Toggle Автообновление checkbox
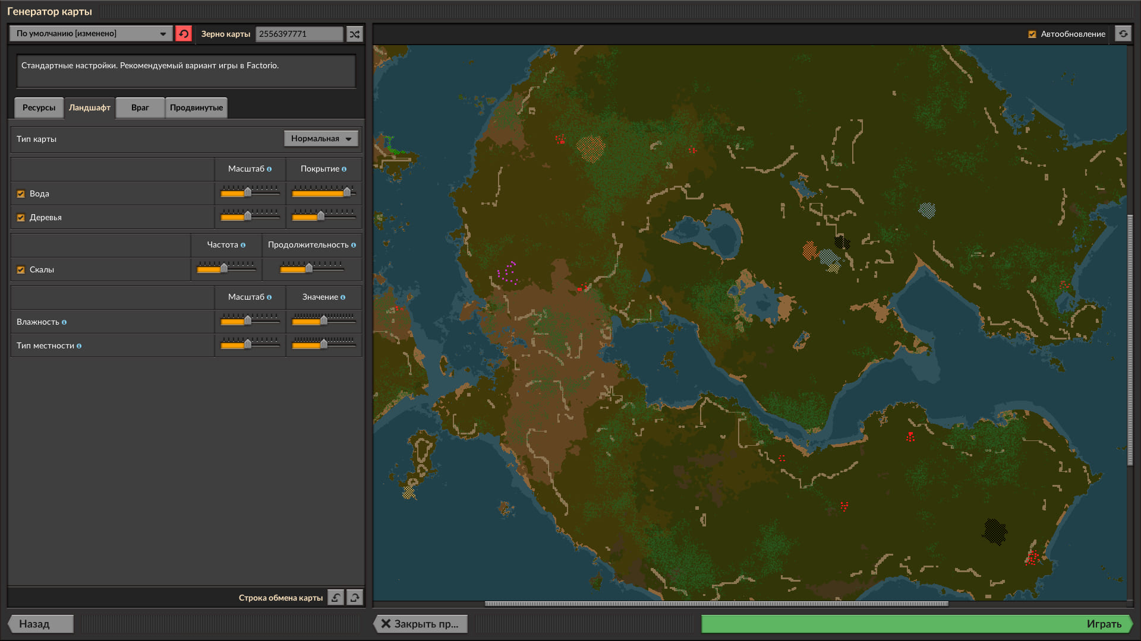The height and width of the screenshot is (641, 1141). [x=1032, y=34]
